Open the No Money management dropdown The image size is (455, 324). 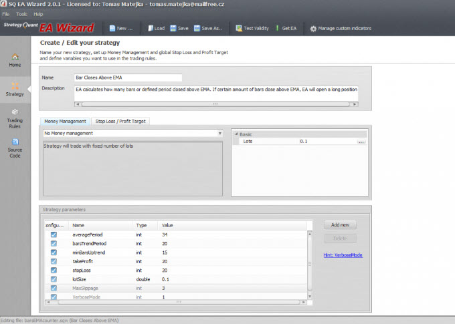tap(133, 133)
